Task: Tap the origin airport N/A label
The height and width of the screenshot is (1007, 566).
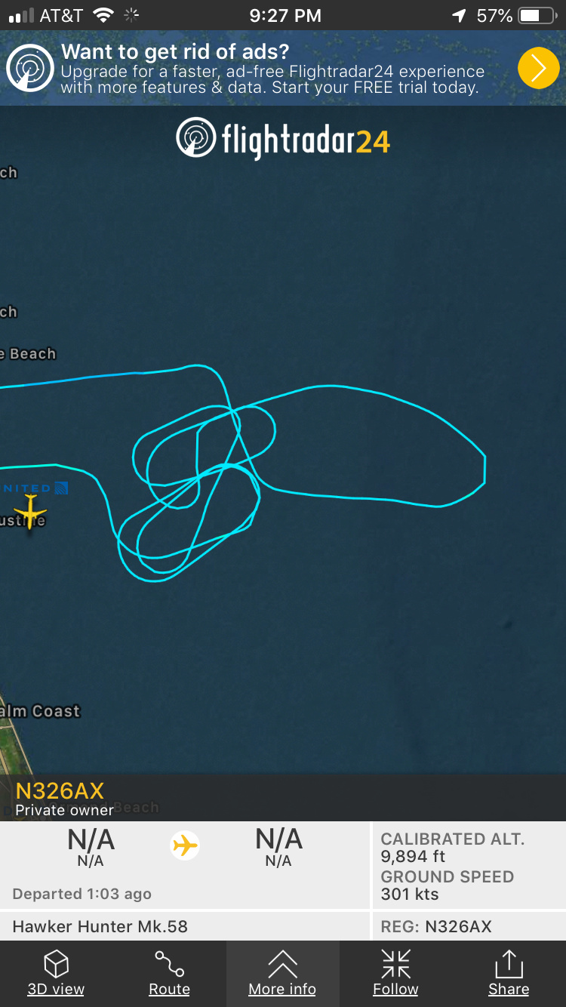Action: 91,845
